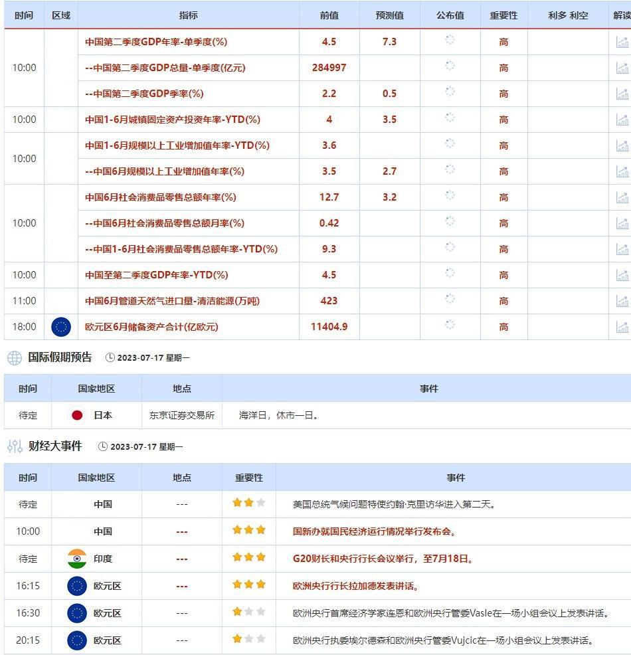Viewport: 631px width, 655px height.
Task: Click chart icon beside 中国1-6月城镇固定资产投资年率
Action: (622, 120)
